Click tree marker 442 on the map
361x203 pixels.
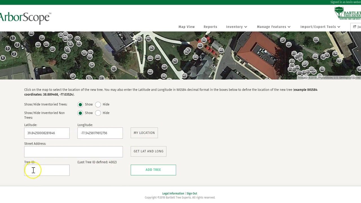click(x=149, y=38)
